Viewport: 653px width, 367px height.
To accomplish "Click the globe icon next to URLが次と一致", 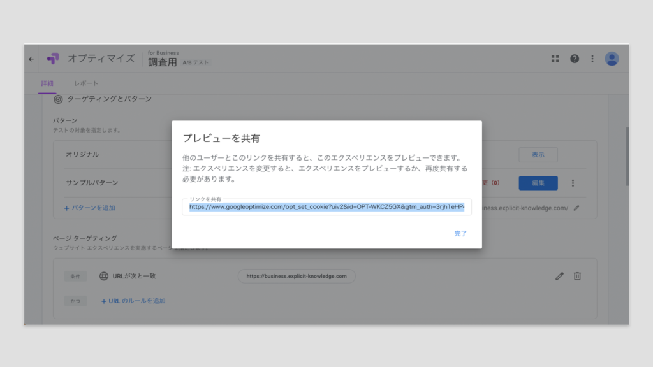I will click(104, 277).
